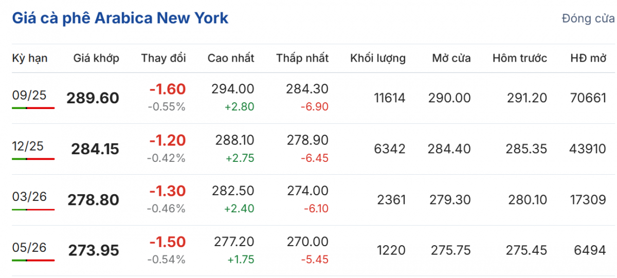Click the 'Thấp nhất' column header
Image resolution: width=617 pixels, height=278 pixels.
click(302, 58)
